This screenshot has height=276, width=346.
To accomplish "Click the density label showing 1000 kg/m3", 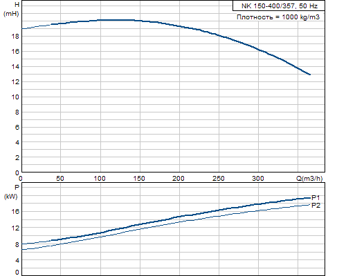I will (278, 17).
